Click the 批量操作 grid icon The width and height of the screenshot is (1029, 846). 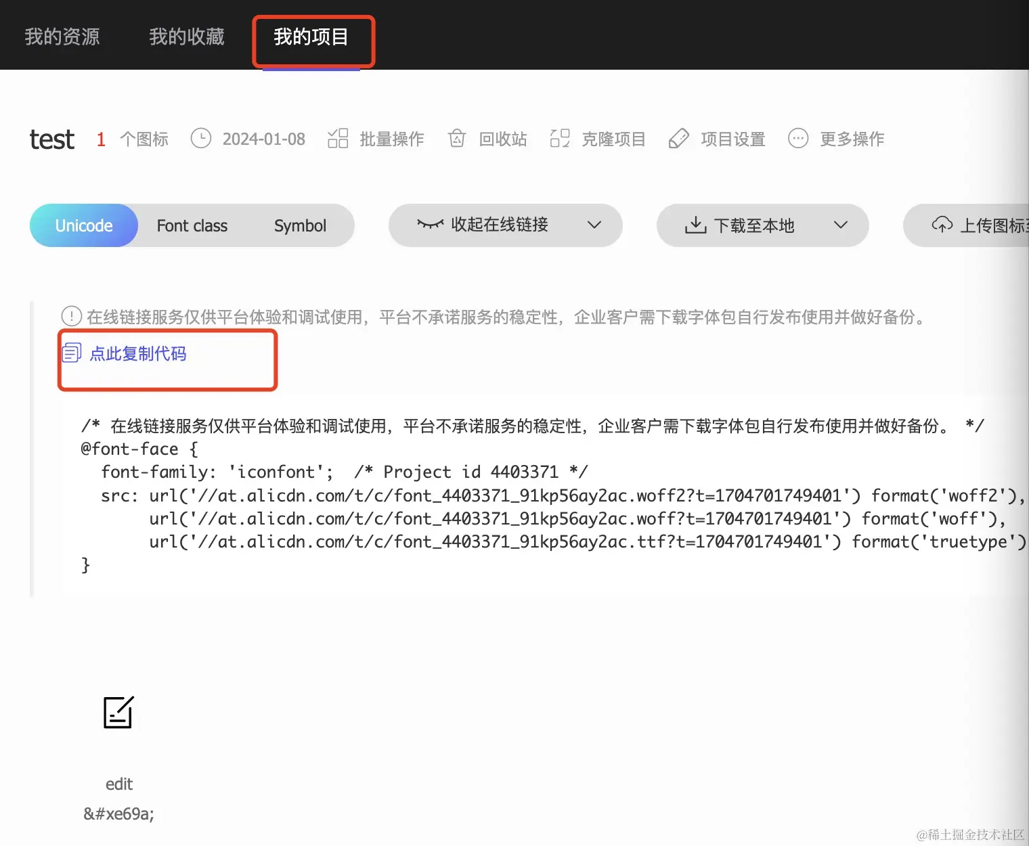[338, 139]
